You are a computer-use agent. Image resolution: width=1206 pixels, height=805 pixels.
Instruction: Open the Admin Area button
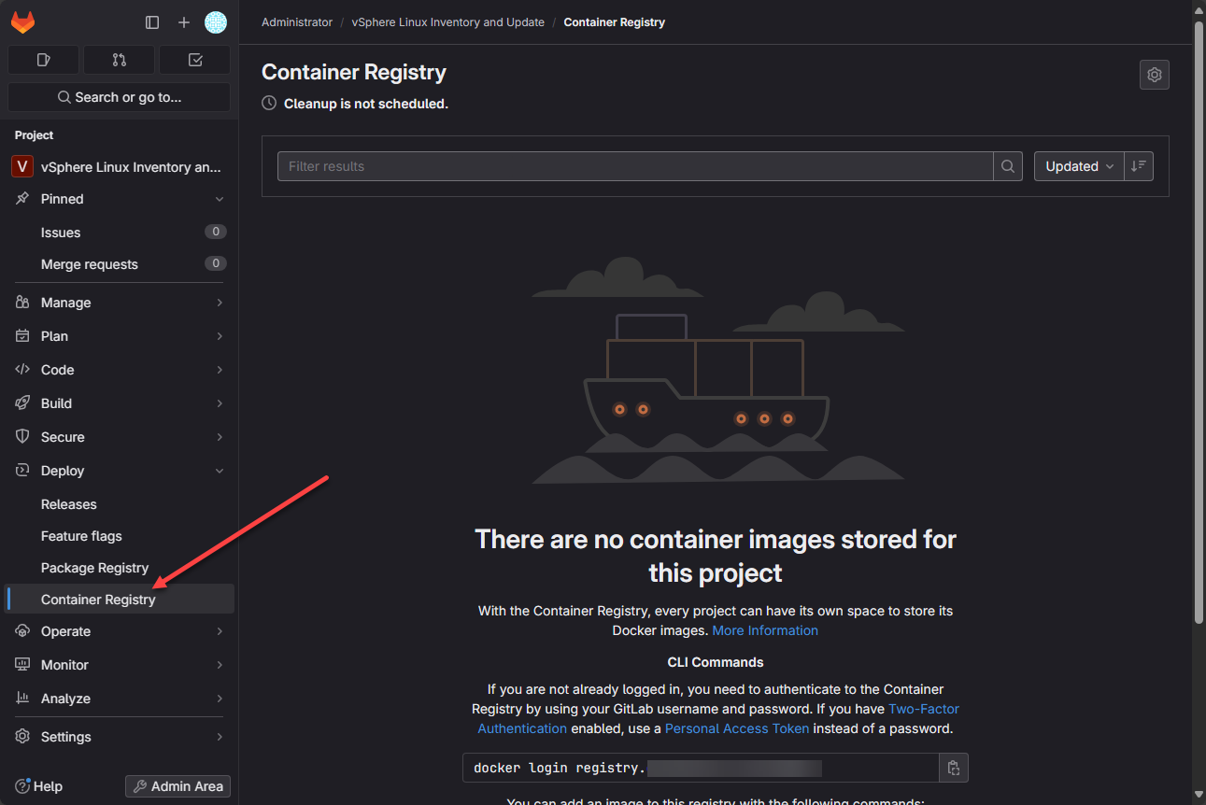tap(178, 786)
